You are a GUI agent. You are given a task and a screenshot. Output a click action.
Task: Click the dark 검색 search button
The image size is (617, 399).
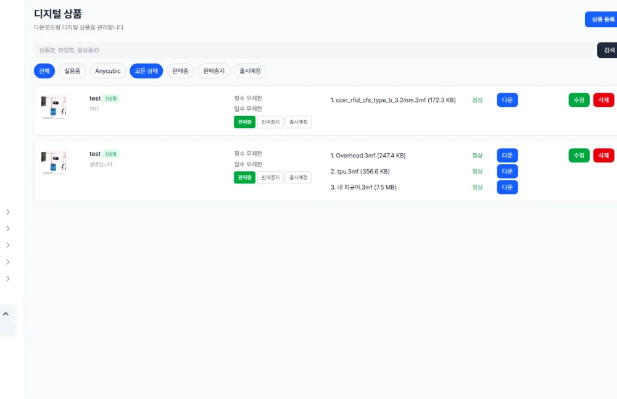pos(607,51)
